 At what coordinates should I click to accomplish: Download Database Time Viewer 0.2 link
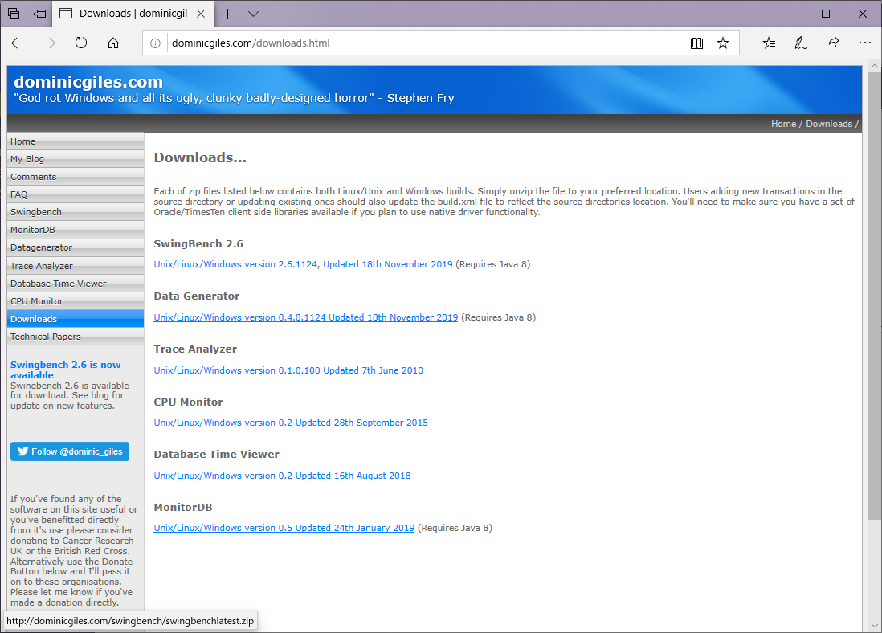(283, 476)
